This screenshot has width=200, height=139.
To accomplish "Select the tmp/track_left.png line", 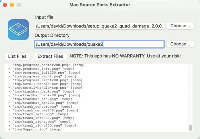I will (38, 114).
